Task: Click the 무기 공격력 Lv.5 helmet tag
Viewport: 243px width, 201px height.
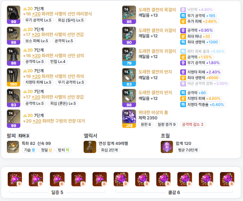Action: pos(38,20)
